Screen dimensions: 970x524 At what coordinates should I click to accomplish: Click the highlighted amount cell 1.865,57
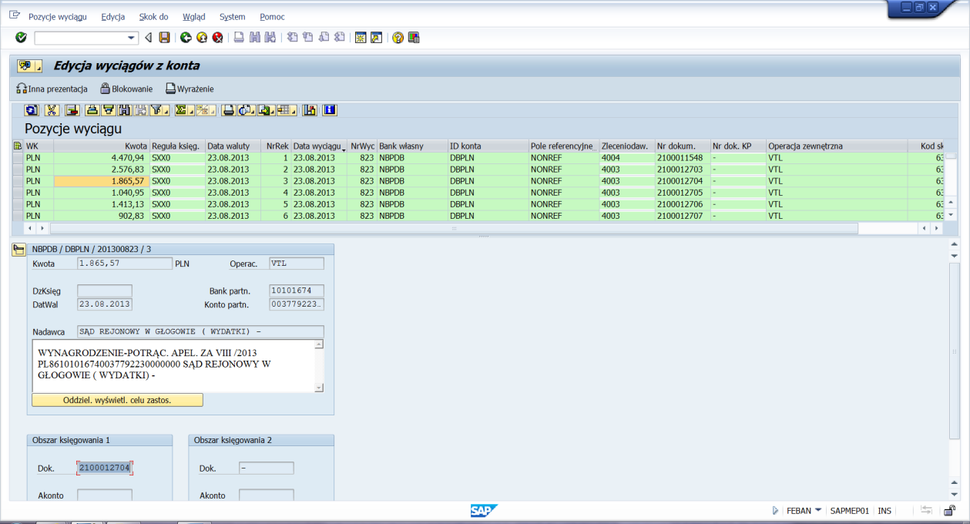tap(101, 180)
